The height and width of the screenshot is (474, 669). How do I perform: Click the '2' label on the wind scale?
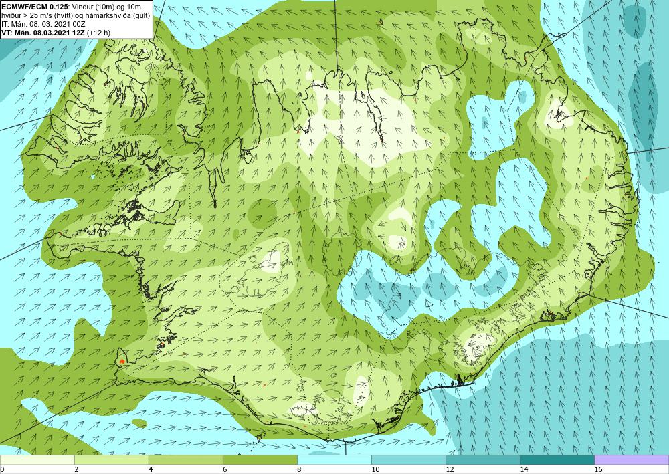76,469
